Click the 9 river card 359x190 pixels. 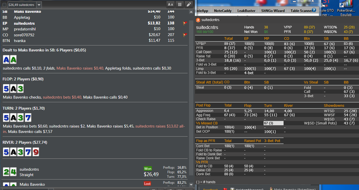pyautogui.click(x=35, y=152)
